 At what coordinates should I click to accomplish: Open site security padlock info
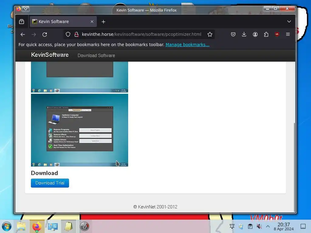(x=77, y=35)
